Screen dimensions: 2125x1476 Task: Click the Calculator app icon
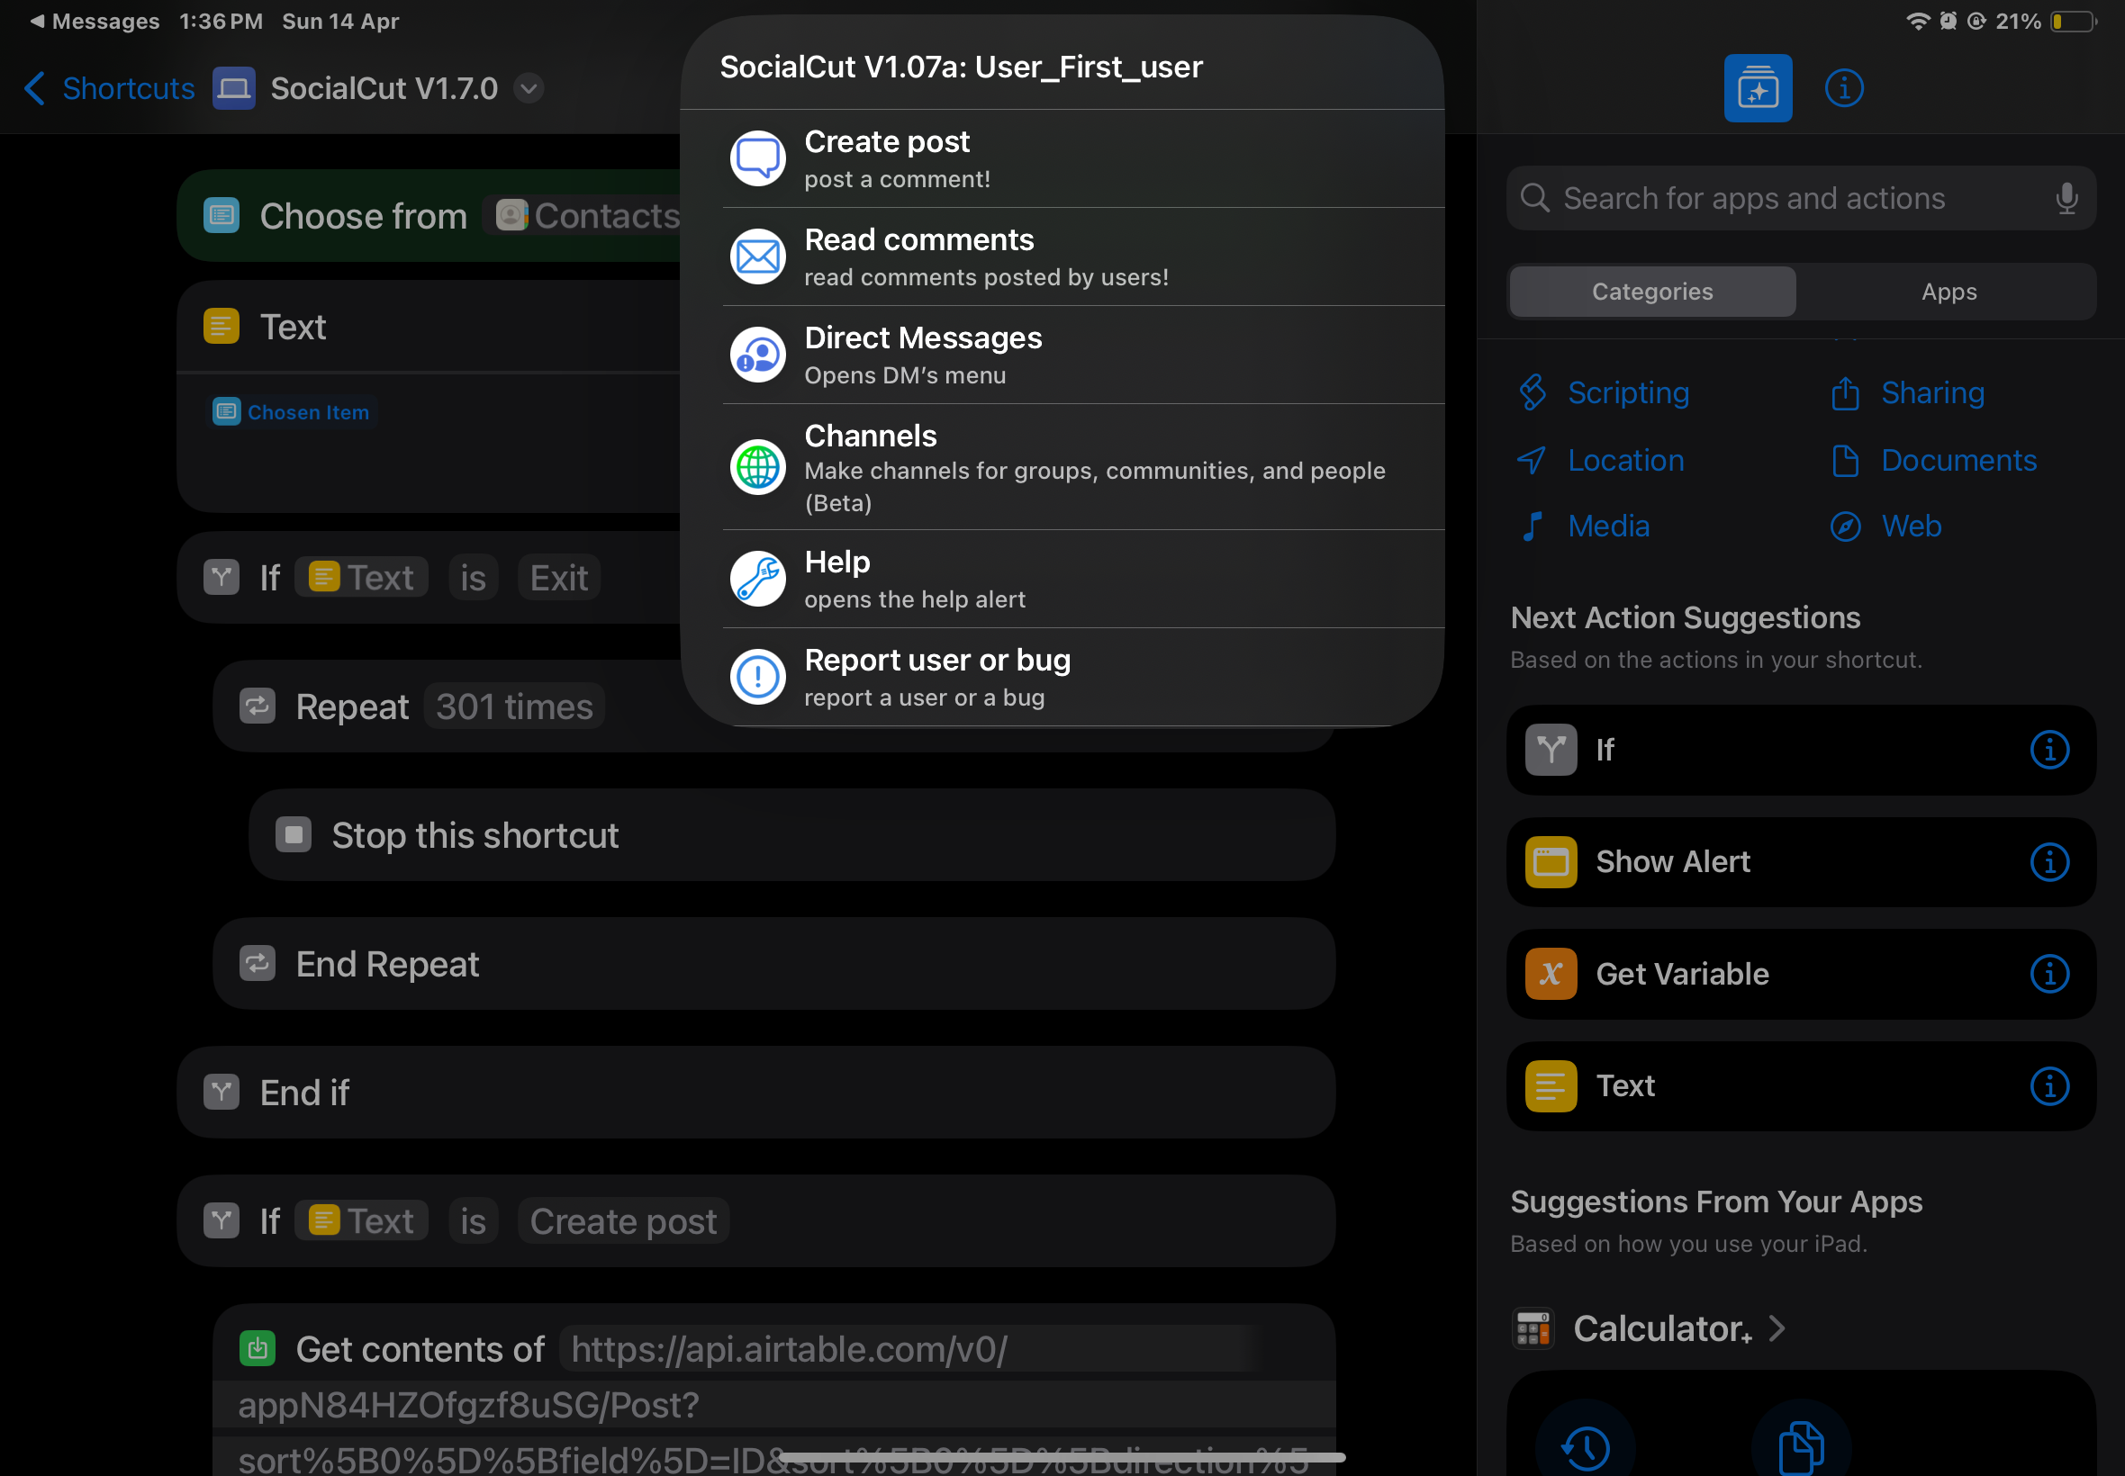click(1533, 1329)
